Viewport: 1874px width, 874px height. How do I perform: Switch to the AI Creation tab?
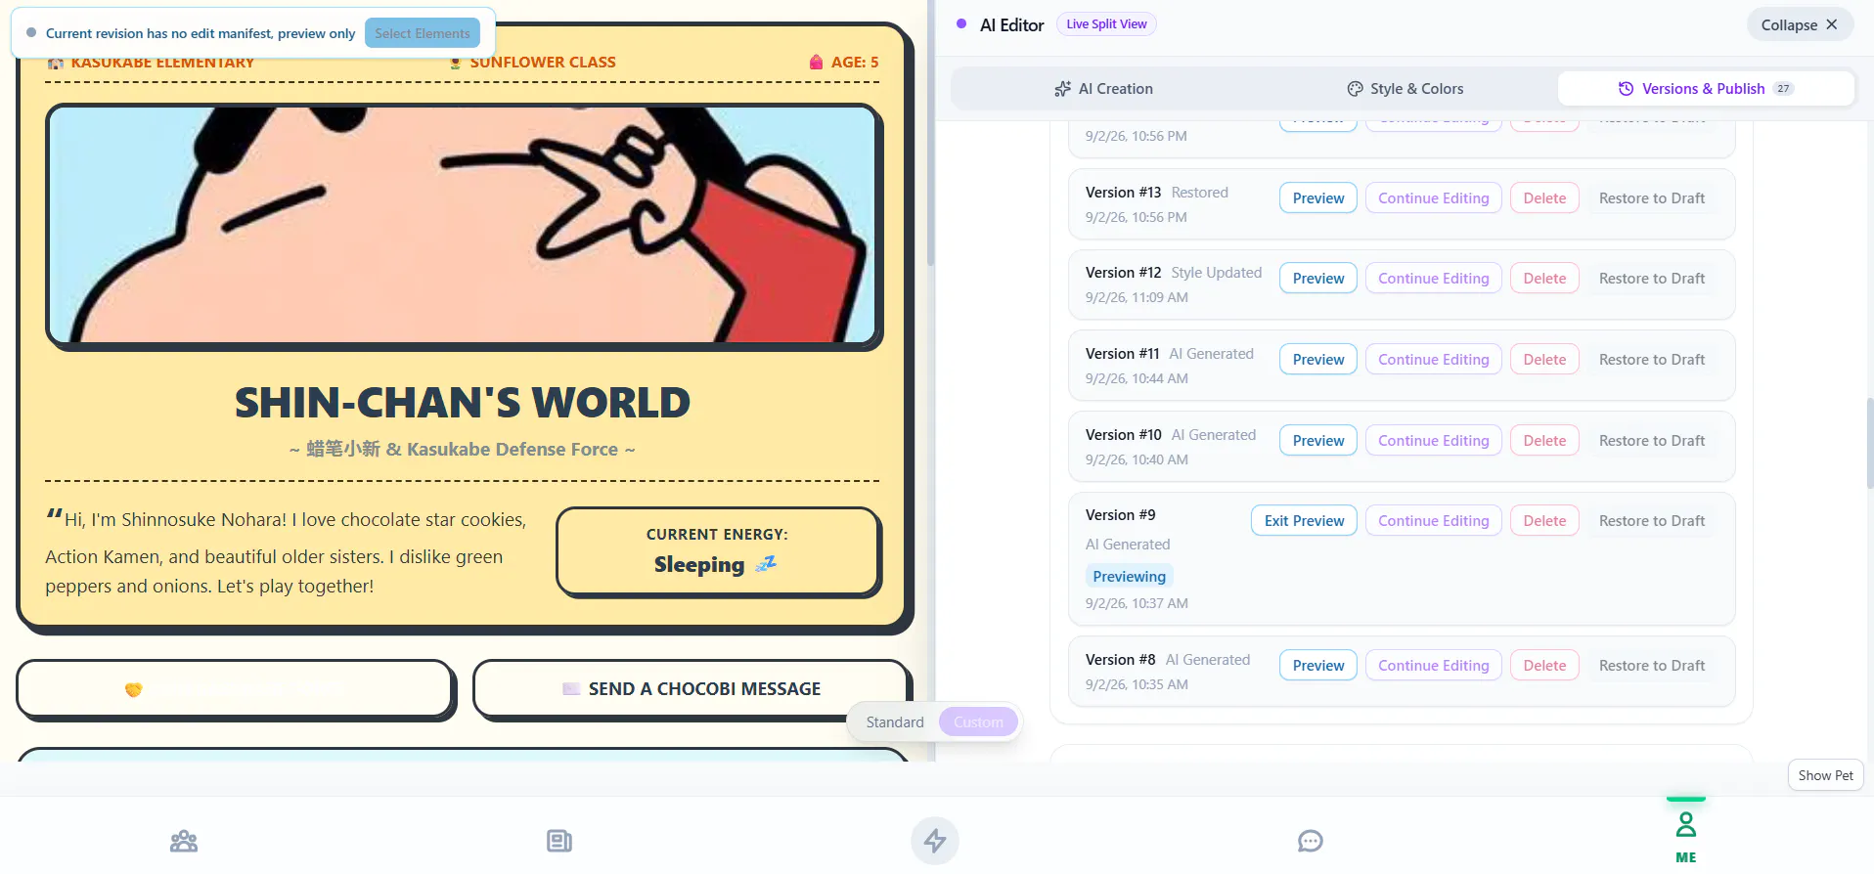coord(1103,89)
